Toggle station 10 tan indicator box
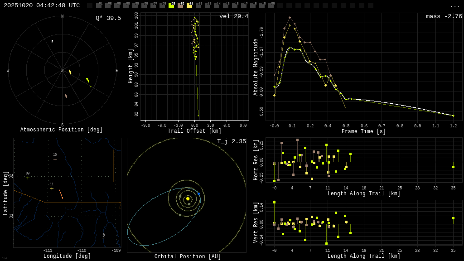464x261 pixels. (x=180, y=5)
